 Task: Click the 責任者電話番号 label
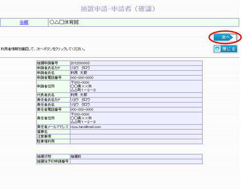[x=49, y=110]
